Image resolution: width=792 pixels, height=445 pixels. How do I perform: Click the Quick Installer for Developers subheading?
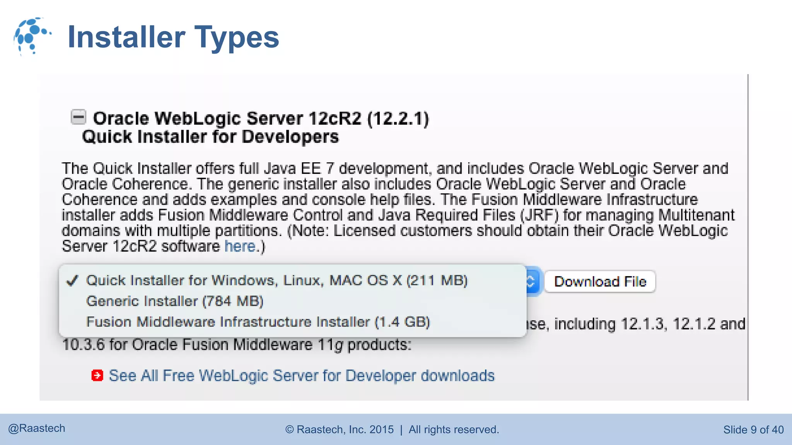point(210,137)
